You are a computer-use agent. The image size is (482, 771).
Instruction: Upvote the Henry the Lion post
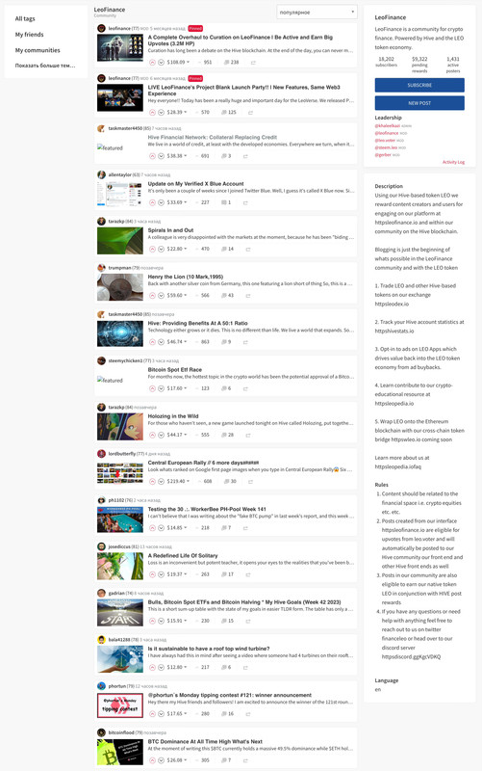coord(152,296)
